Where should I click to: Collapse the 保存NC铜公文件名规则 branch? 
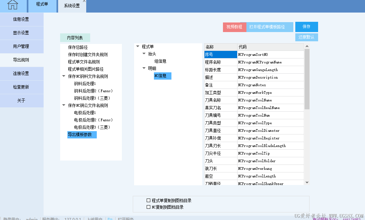tap(63, 105)
